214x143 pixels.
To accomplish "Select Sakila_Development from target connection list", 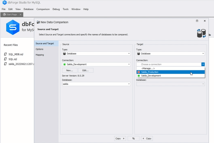I will coord(171,76).
